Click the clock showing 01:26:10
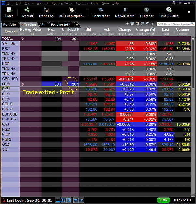The height and width of the screenshot is (204, 196). (x=183, y=200)
